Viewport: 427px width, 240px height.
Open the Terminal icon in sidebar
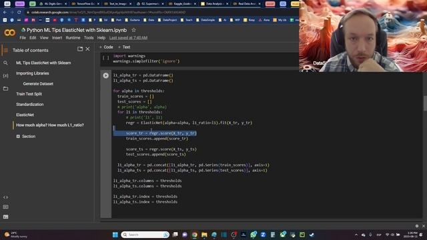(x=5, y=217)
